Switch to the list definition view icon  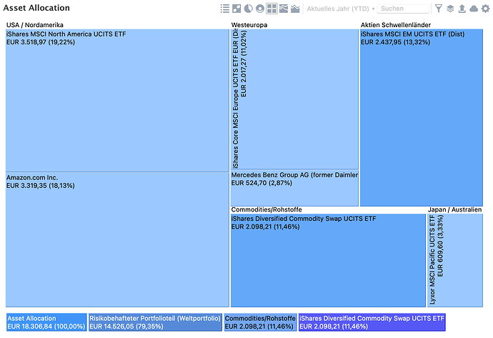[x=225, y=9]
